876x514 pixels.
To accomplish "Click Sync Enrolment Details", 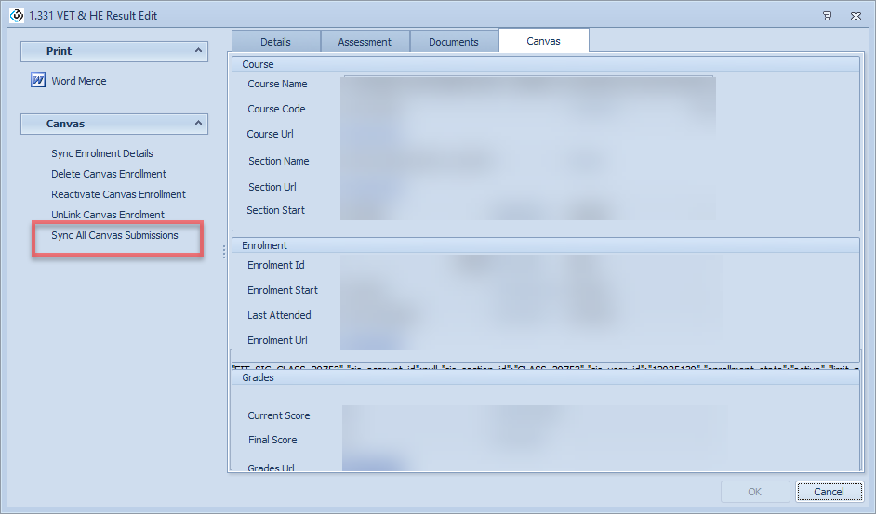I will point(102,153).
